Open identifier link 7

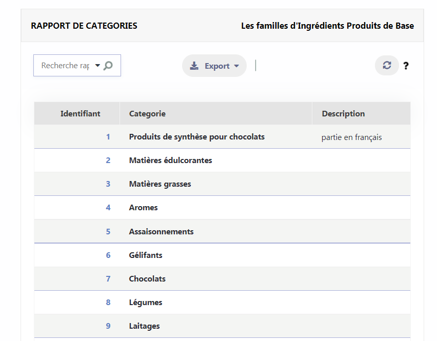pos(108,278)
